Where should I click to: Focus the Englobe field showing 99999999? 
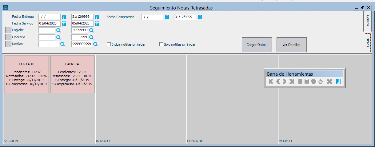coord(80,30)
